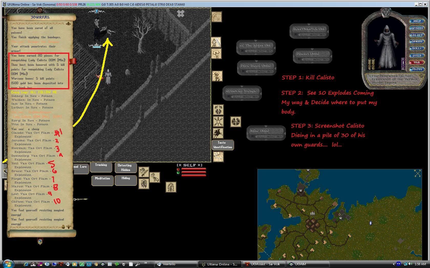Click journal line 'Crazy Legs: ALL FOLLOW ME'
The image size is (430, 268).
[34, 92]
